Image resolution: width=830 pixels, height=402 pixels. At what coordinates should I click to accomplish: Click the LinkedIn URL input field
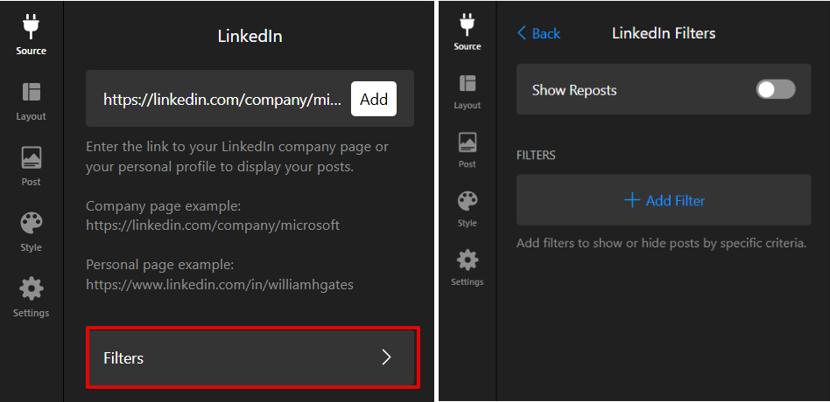point(223,99)
